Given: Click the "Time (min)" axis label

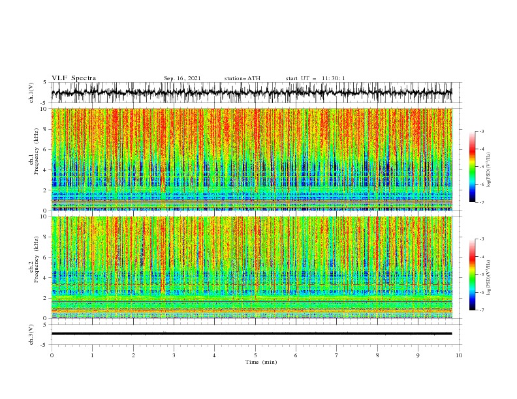Looking at the screenshot, I should (261, 362).
